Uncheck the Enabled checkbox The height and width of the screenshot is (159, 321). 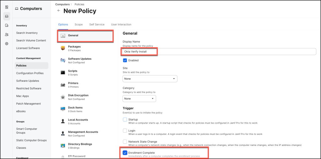[125, 60]
